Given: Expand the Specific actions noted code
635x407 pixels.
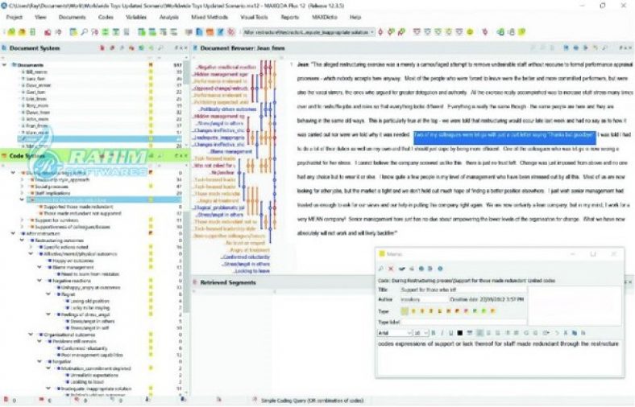Looking at the screenshot, I should (31, 247).
